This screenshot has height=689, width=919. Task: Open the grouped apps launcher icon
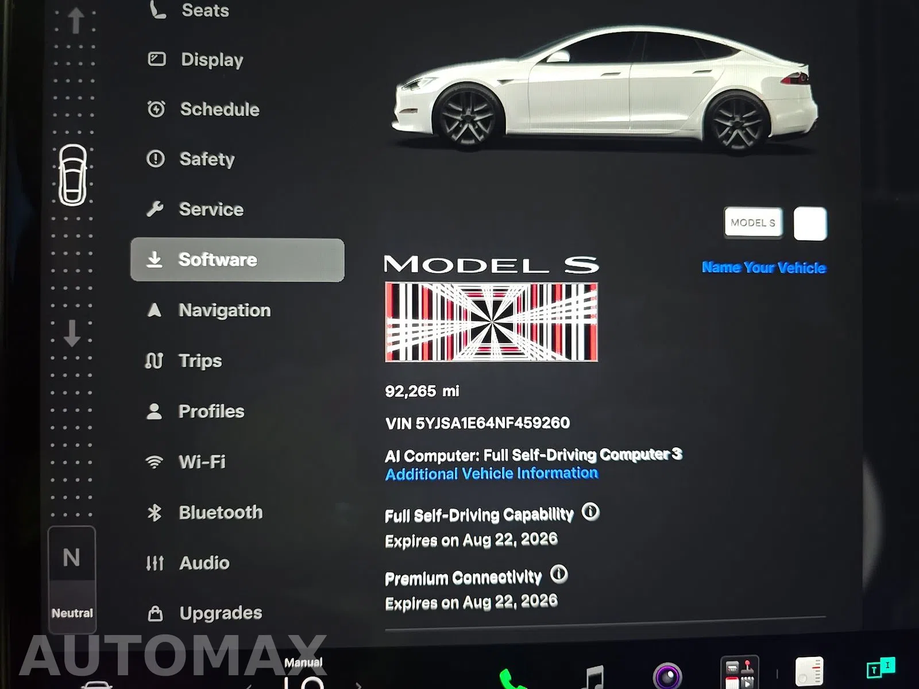(739, 672)
